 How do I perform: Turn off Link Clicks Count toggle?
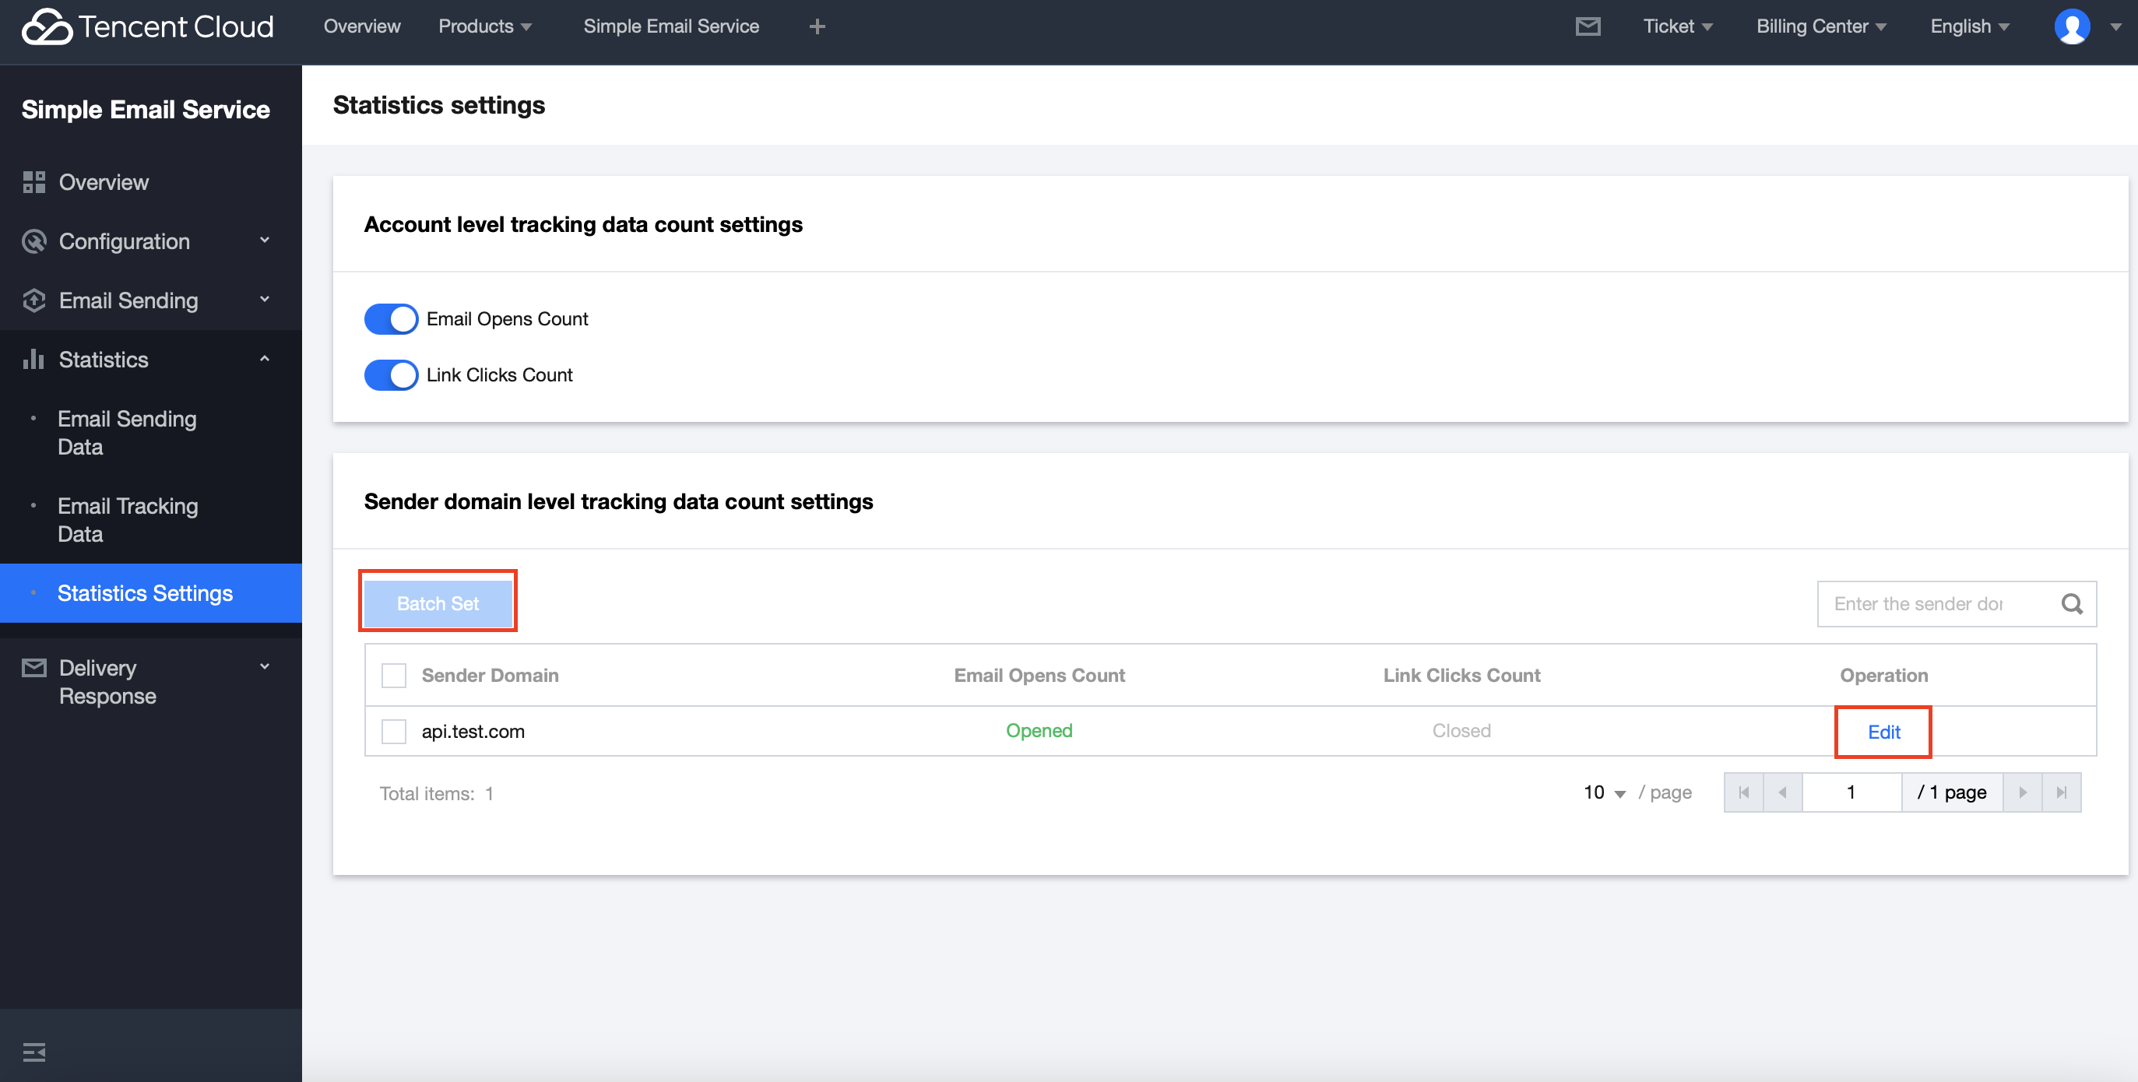pyautogui.click(x=391, y=375)
